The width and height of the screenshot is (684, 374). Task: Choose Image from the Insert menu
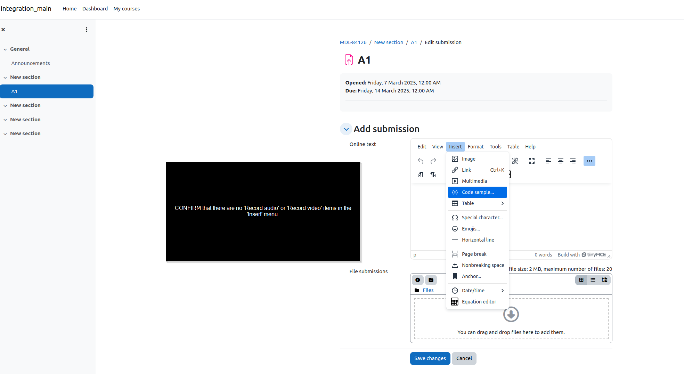click(478, 159)
